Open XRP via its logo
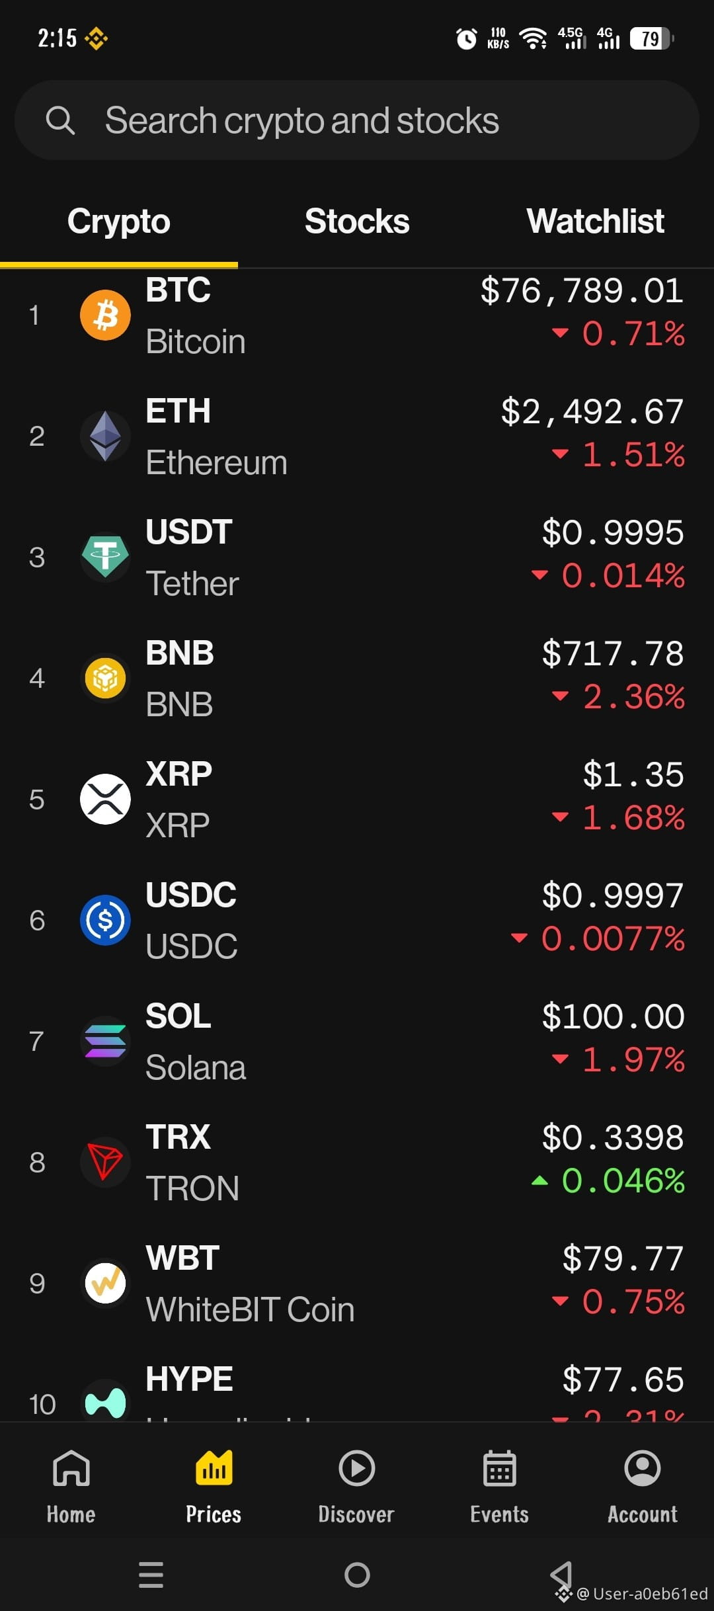Screen dimensions: 714x1611 tap(105, 799)
